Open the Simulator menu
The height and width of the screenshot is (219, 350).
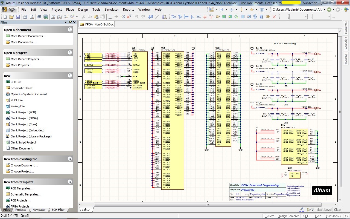coord(112,10)
